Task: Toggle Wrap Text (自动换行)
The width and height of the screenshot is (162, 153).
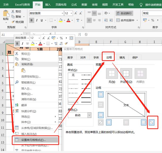Action: tap(124, 13)
